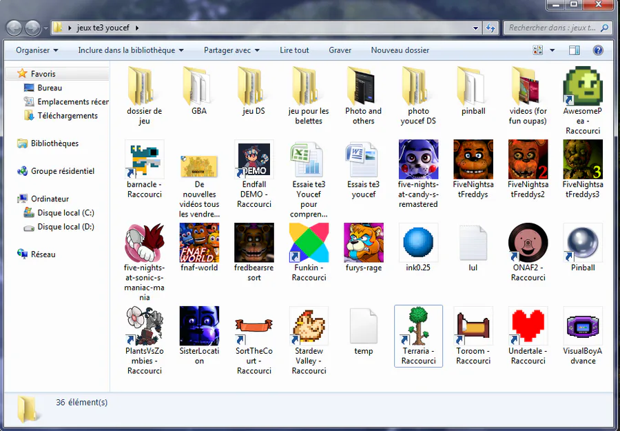Select the Toroom bed shortcut
Screen dimensions: 620x431
click(x=473, y=325)
